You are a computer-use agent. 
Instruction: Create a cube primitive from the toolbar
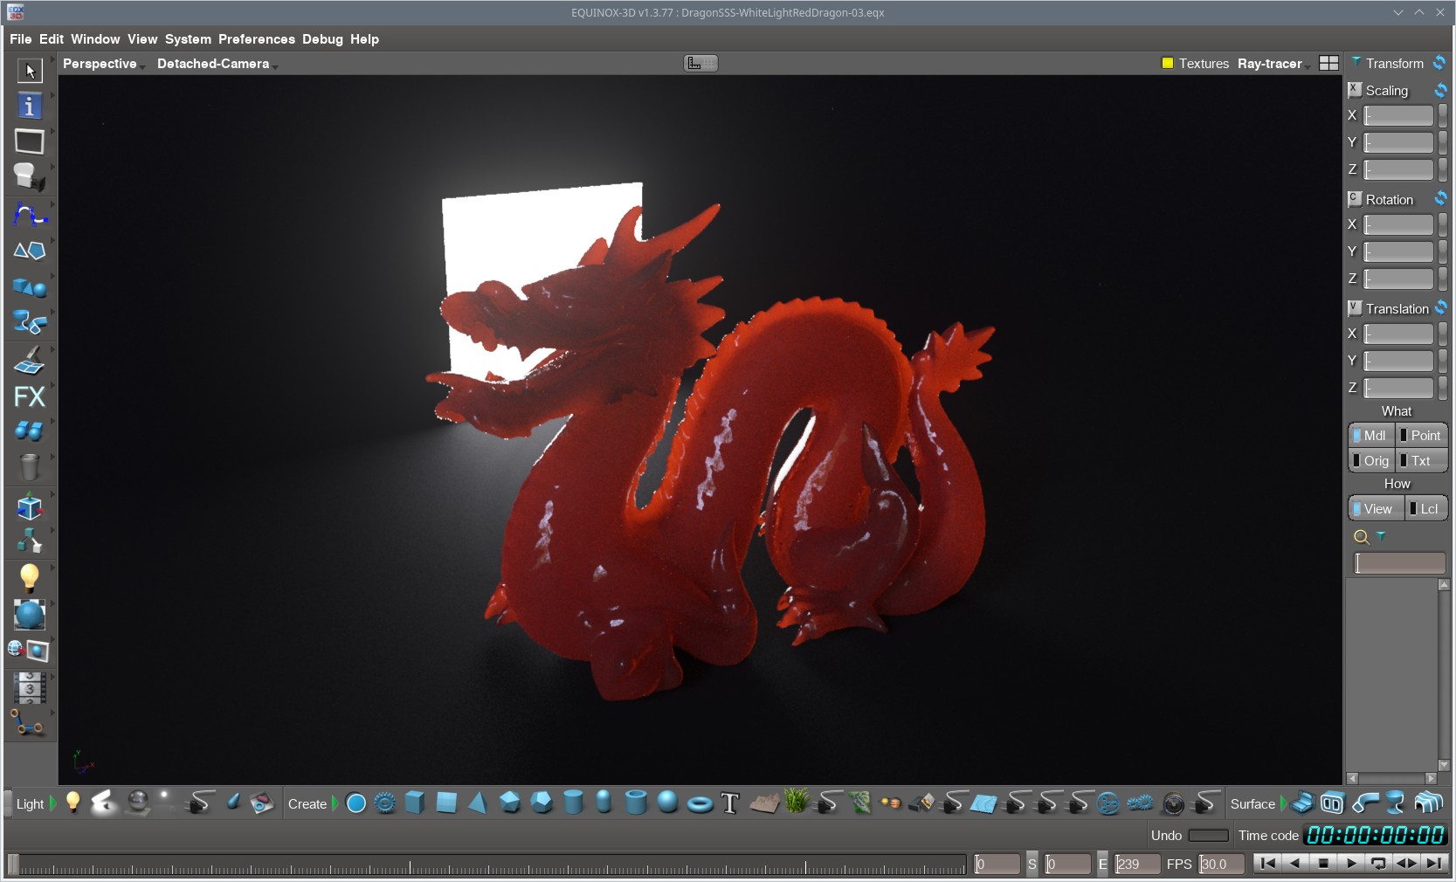point(415,803)
